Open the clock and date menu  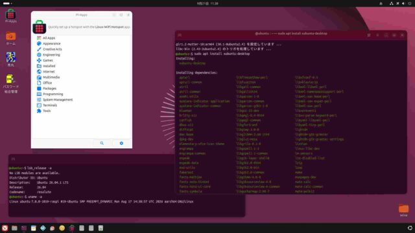[x=207, y=3]
